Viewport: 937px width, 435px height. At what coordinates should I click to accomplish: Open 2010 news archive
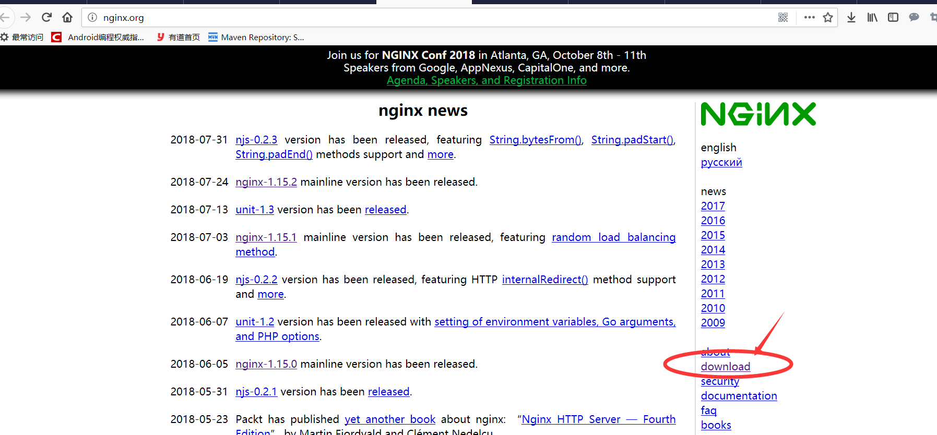[713, 308]
